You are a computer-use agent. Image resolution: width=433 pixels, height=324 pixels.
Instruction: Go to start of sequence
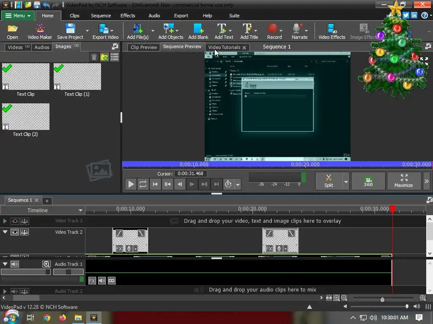(155, 184)
